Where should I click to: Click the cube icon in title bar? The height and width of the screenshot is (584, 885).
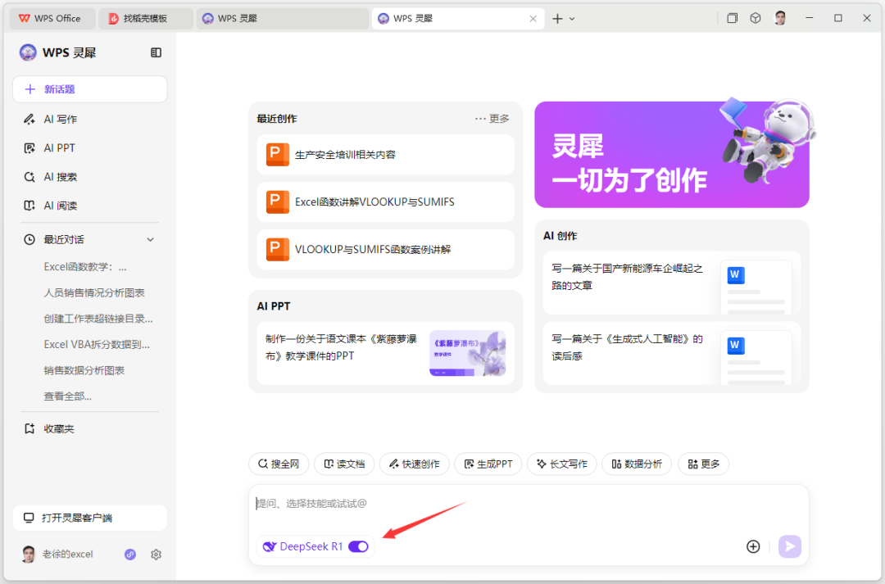point(756,18)
